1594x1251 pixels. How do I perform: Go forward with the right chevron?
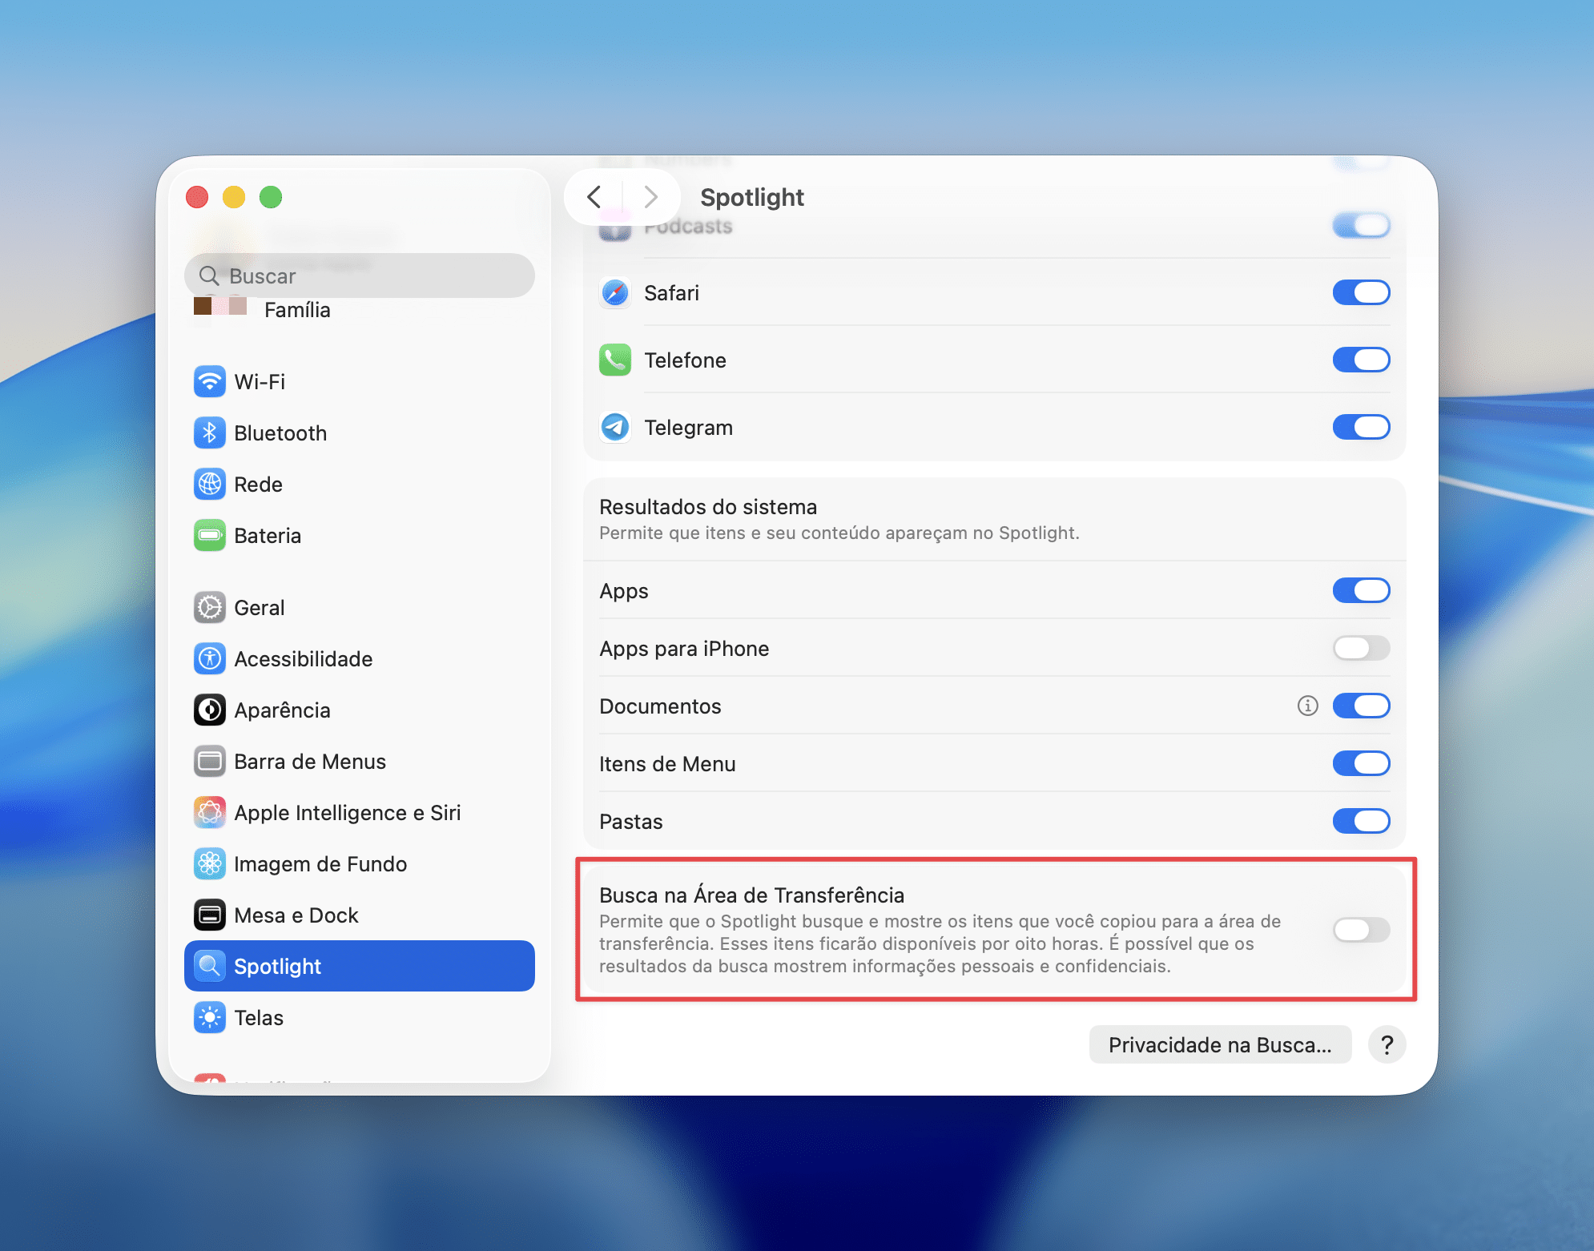pyautogui.click(x=650, y=197)
